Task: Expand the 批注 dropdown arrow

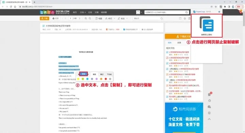Action: click(x=127, y=18)
